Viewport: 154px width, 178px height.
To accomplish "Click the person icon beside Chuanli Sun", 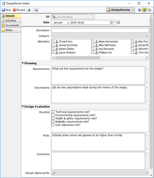I will 56,42.
